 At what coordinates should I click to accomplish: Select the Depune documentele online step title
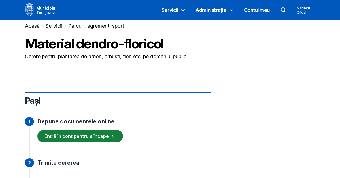coord(76,121)
